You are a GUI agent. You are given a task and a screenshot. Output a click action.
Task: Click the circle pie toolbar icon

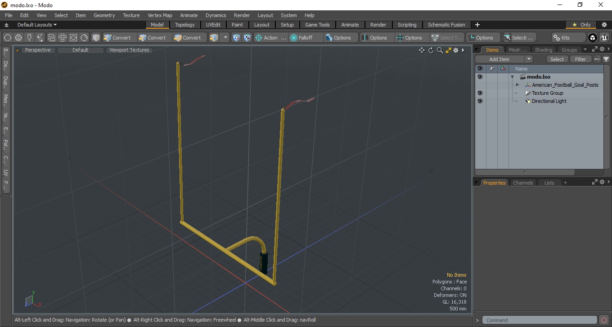84,38
